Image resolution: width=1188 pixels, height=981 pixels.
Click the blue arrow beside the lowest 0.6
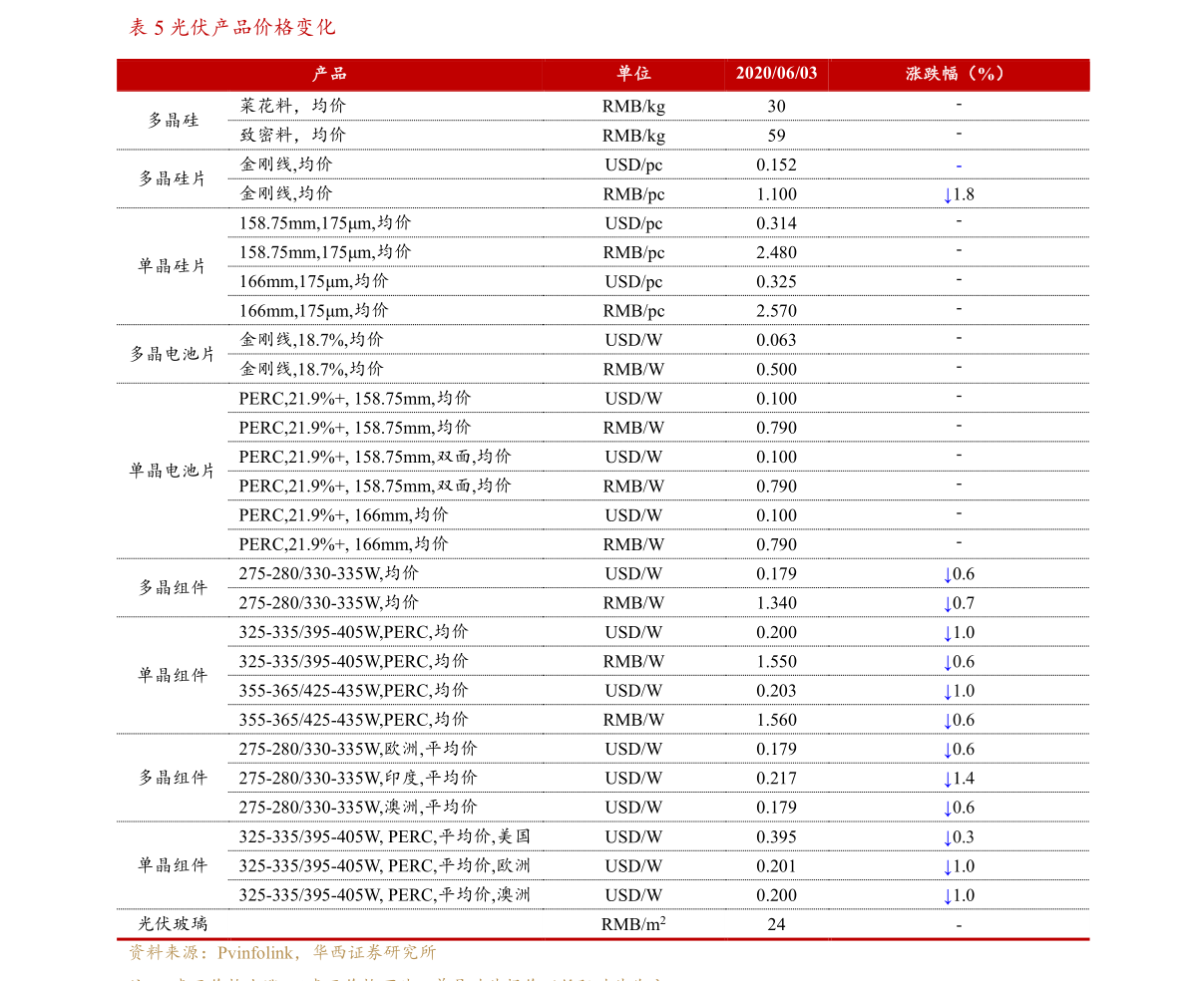(x=948, y=809)
